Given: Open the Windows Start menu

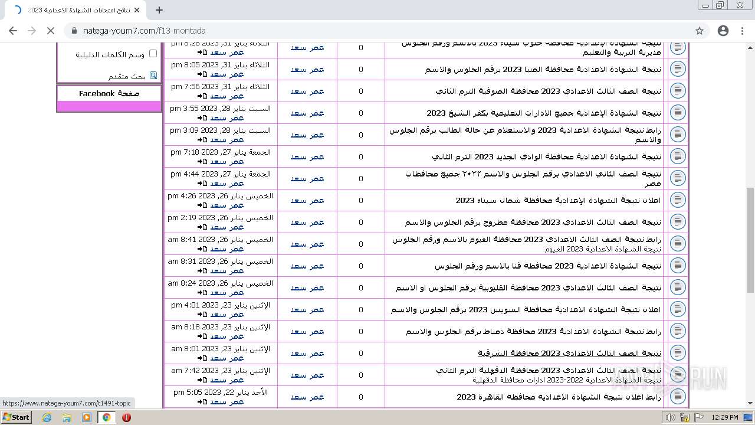Looking at the screenshot, I should (x=16, y=417).
